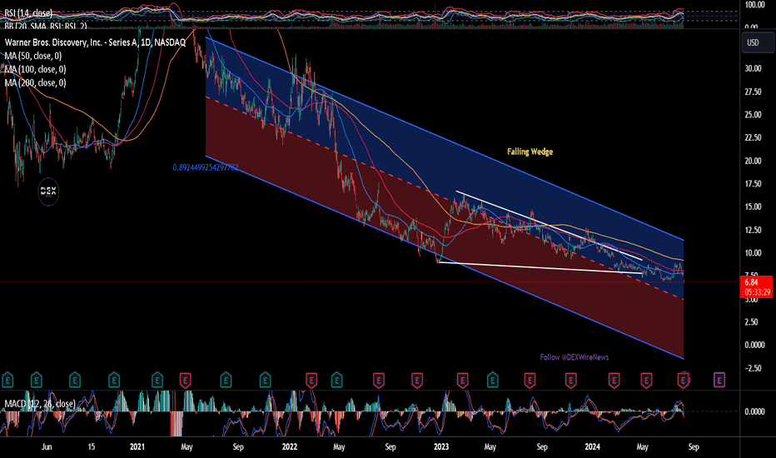
Task: Click the 15 date label on time axis
Action: point(92,446)
